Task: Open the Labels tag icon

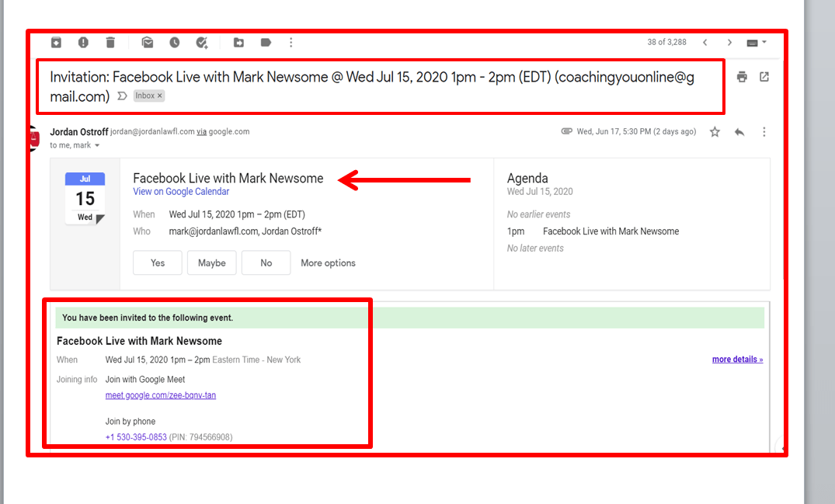Action: click(x=266, y=43)
